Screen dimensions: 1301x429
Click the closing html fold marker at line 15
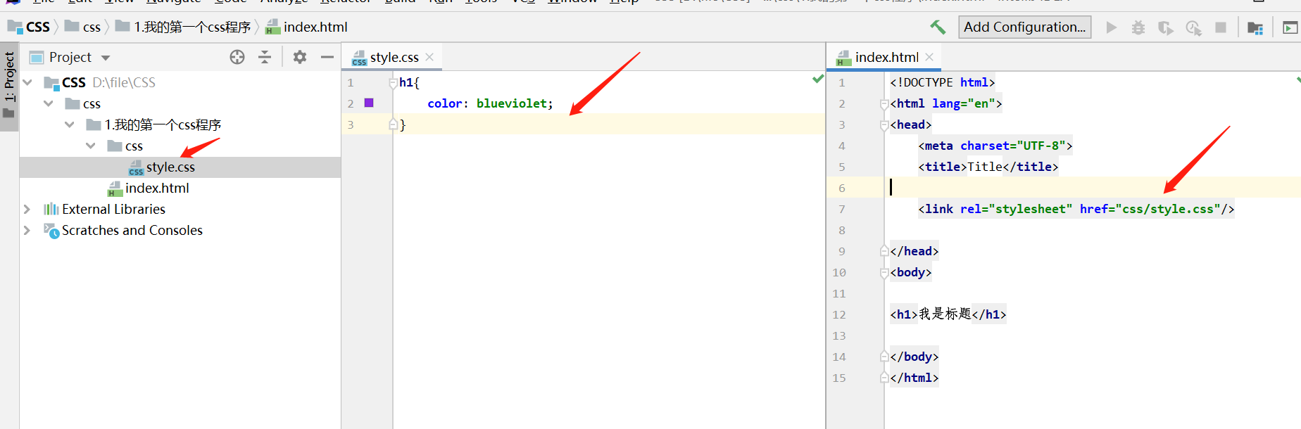[884, 377]
